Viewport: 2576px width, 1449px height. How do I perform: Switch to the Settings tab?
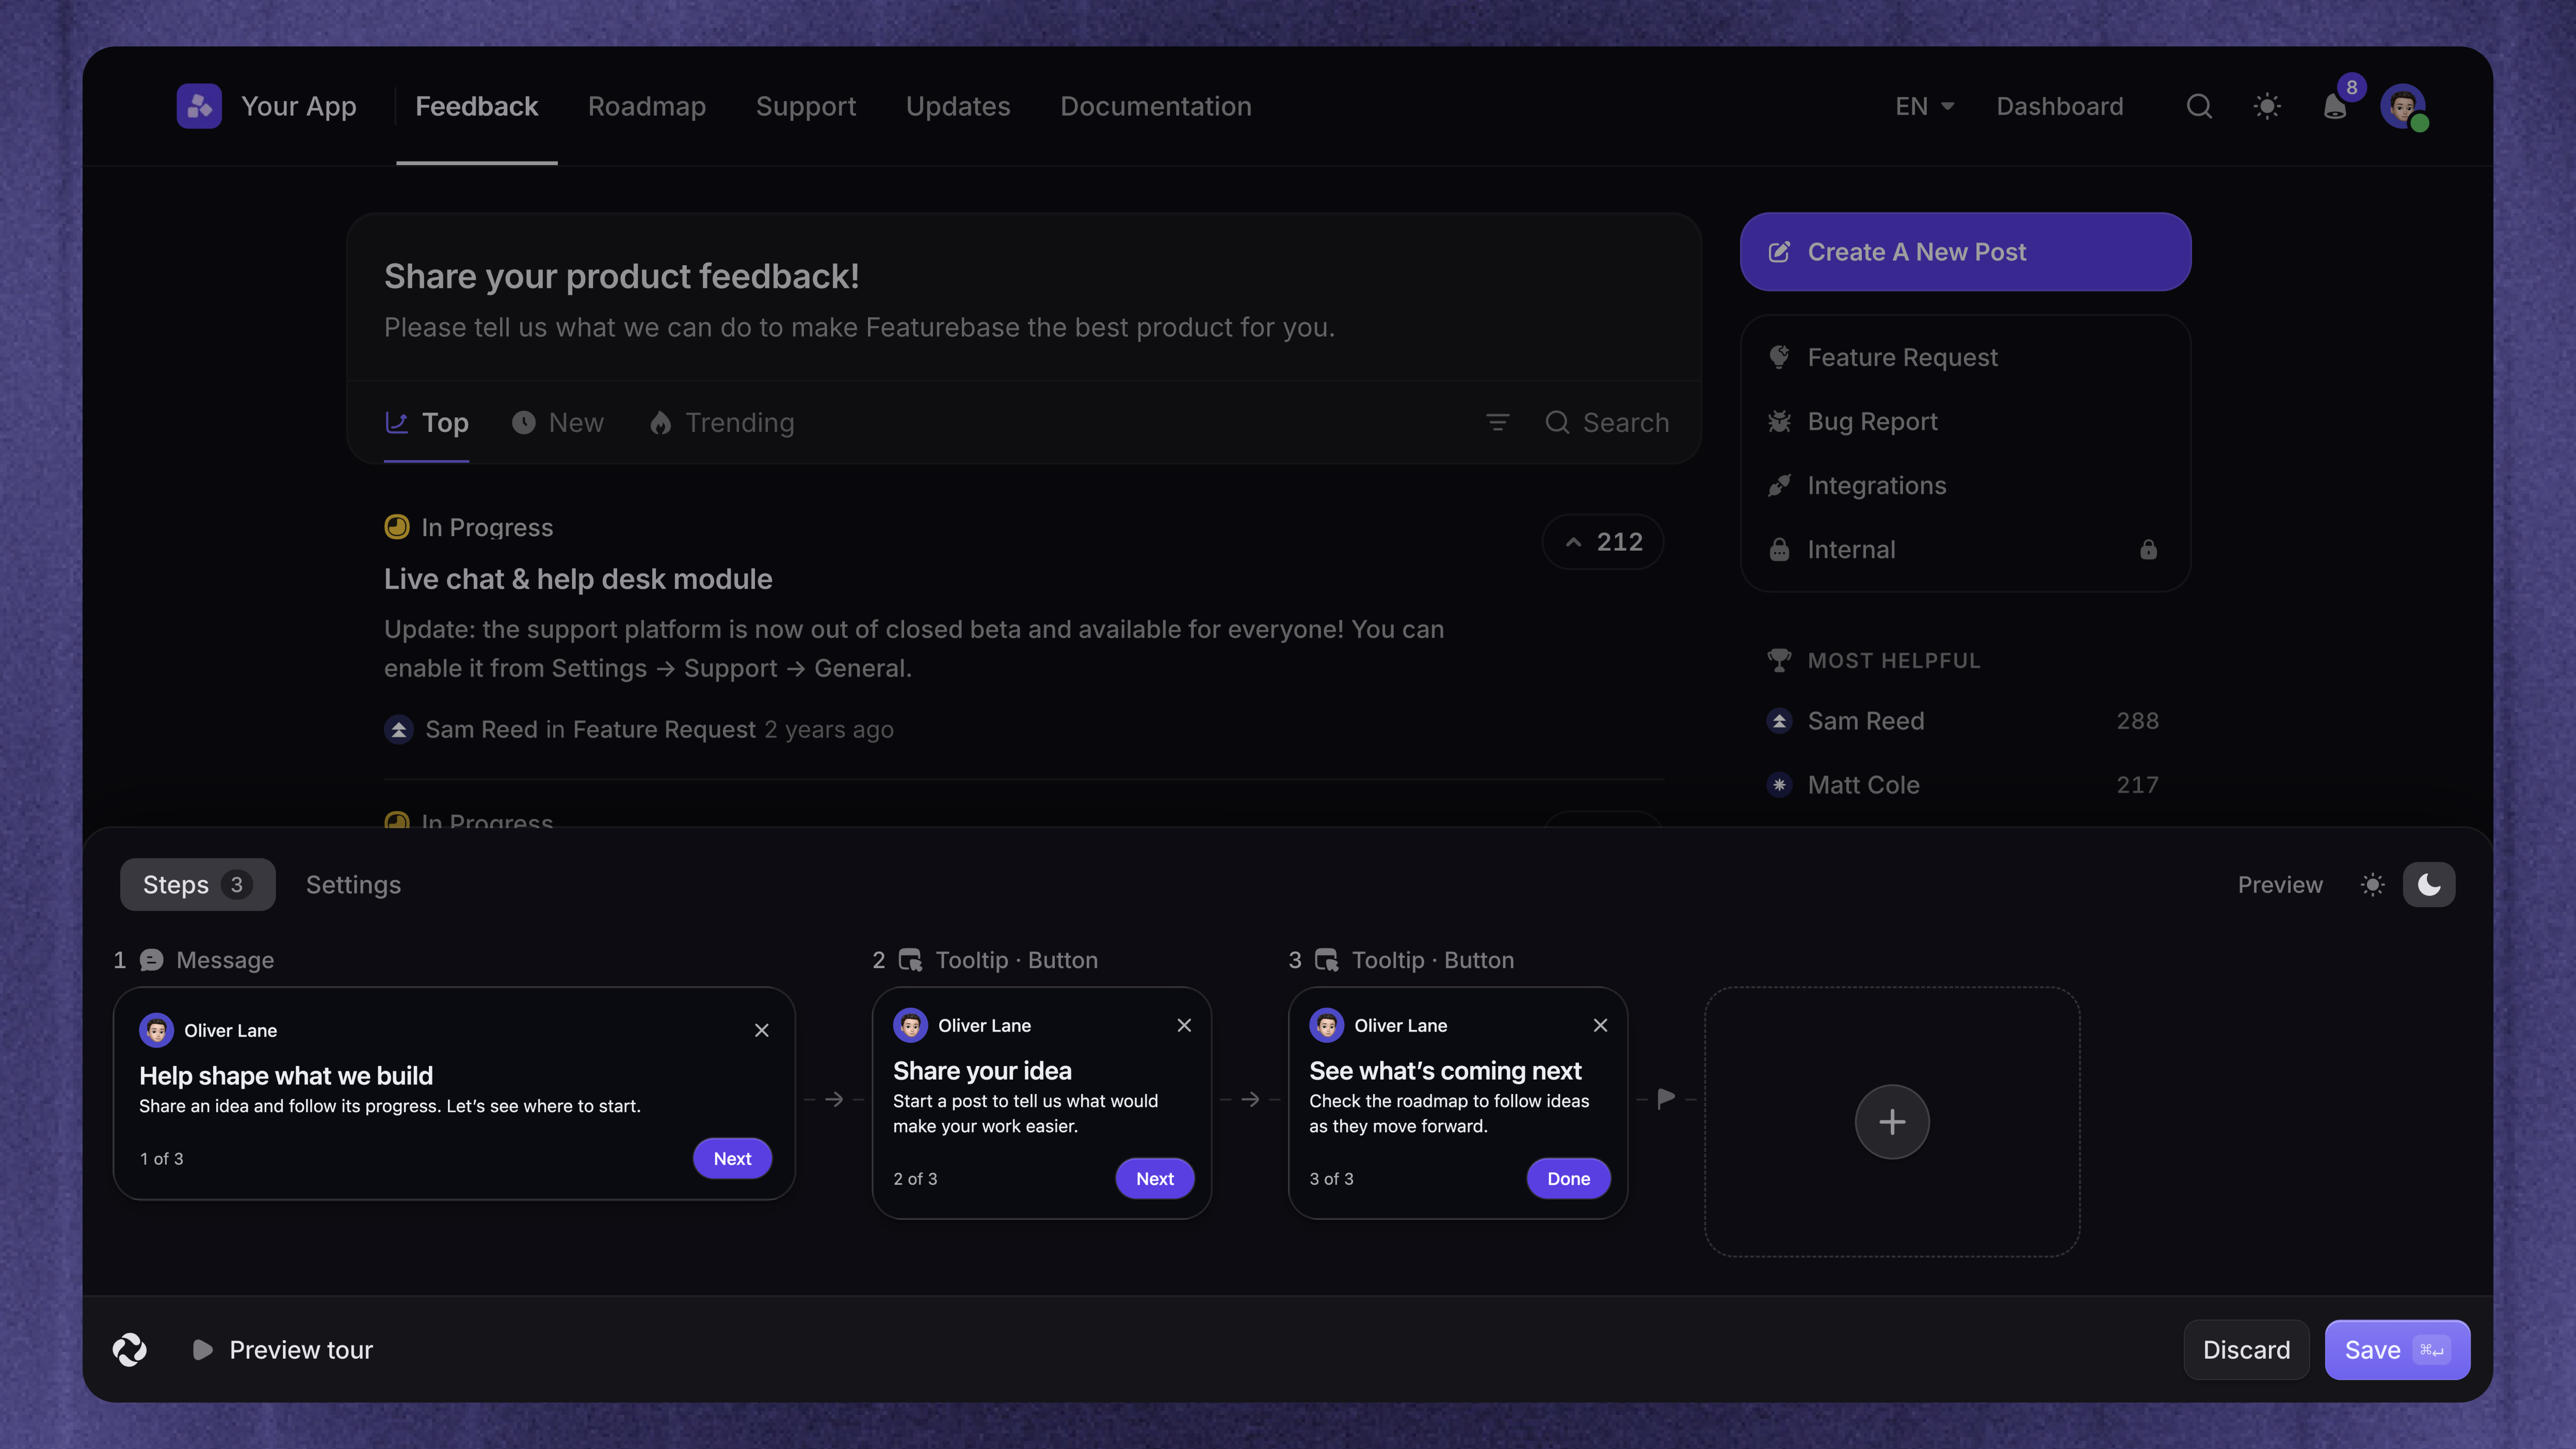click(x=353, y=885)
